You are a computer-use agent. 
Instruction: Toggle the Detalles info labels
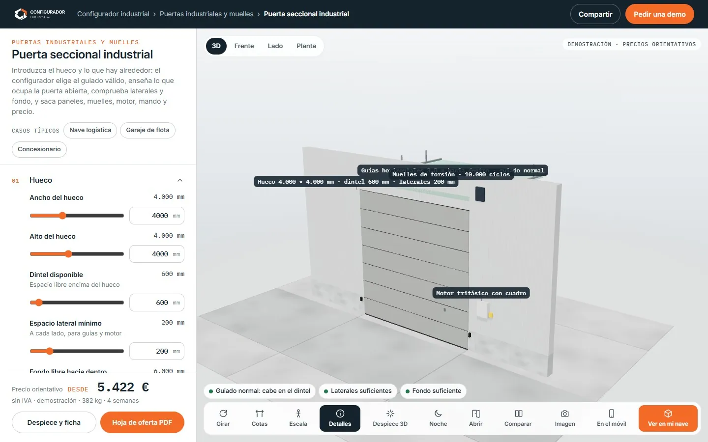[340, 418]
